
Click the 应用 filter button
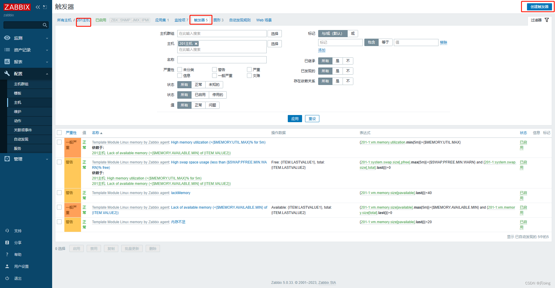[x=295, y=119]
